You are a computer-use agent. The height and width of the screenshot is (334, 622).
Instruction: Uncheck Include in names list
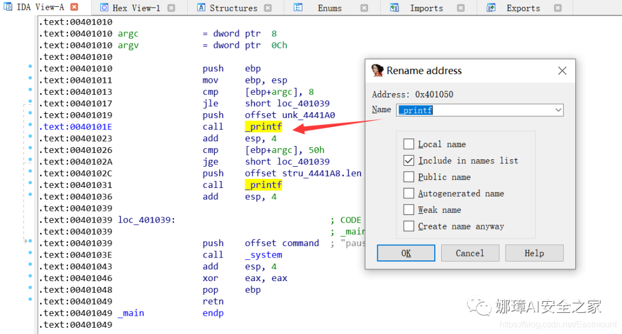[408, 160]
